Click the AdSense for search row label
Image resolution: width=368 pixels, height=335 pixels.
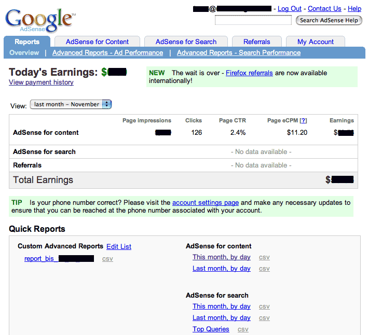click(44, 152)
